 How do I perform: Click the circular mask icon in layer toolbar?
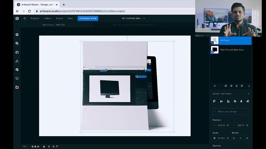[x=231, y=86]
